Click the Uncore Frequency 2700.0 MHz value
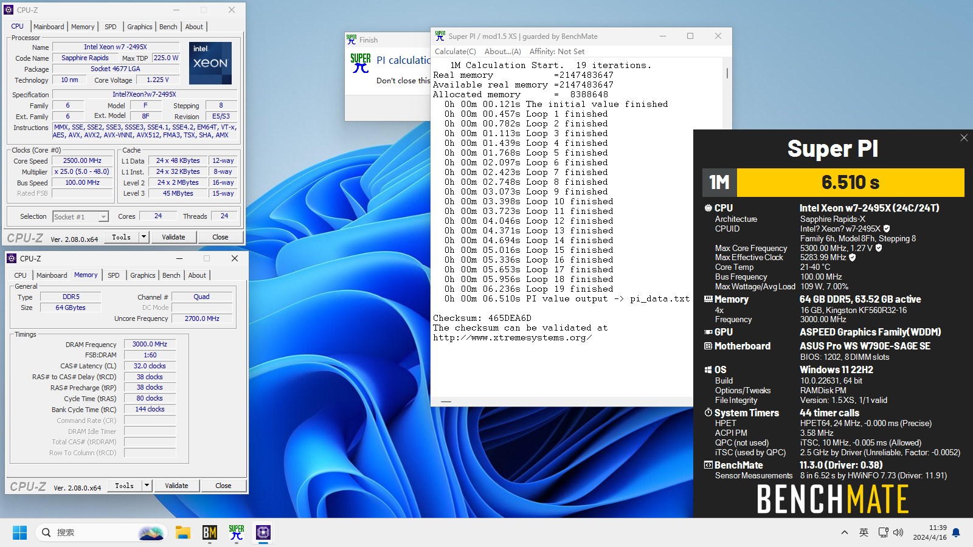This screenshot has height=547, width=973. 202,318
